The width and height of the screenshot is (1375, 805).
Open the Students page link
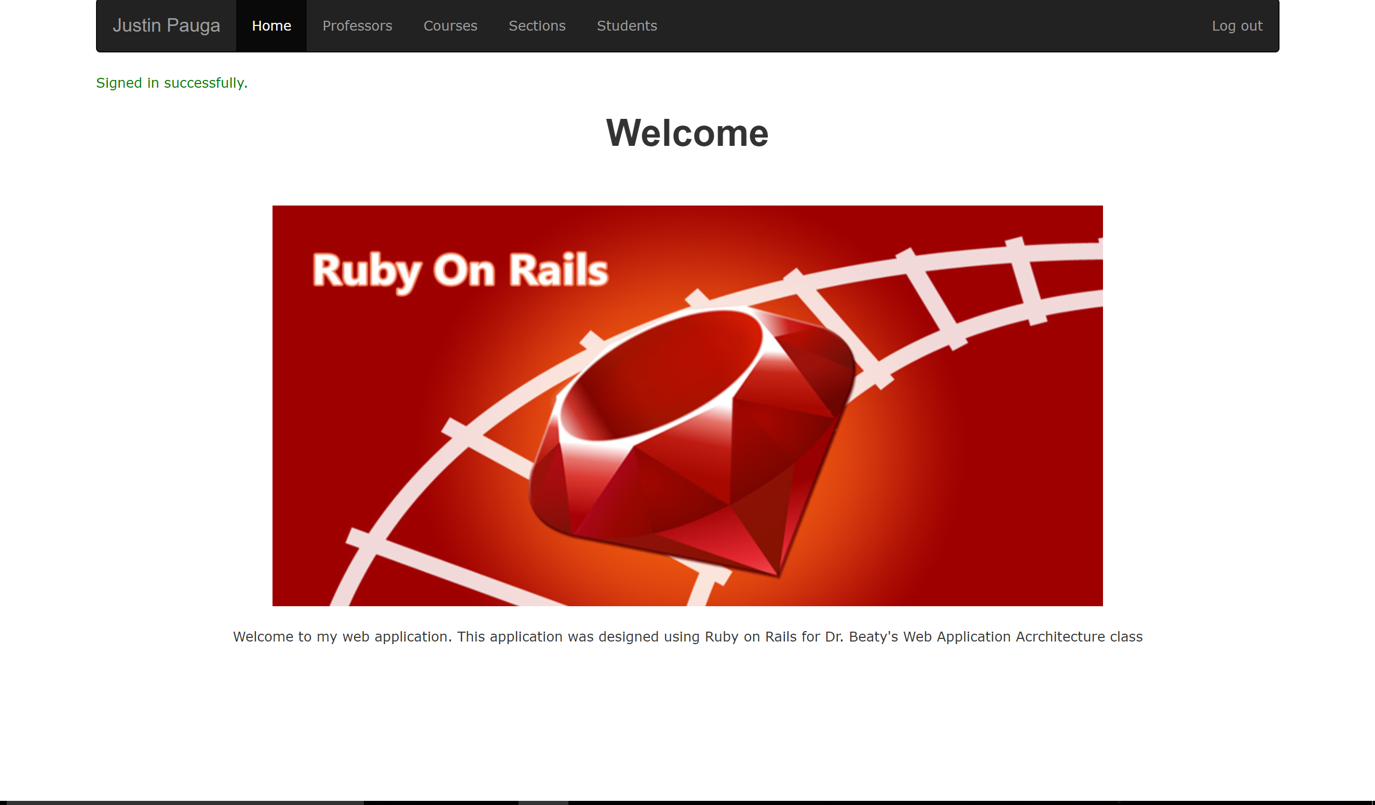click(x=627, y=25)
